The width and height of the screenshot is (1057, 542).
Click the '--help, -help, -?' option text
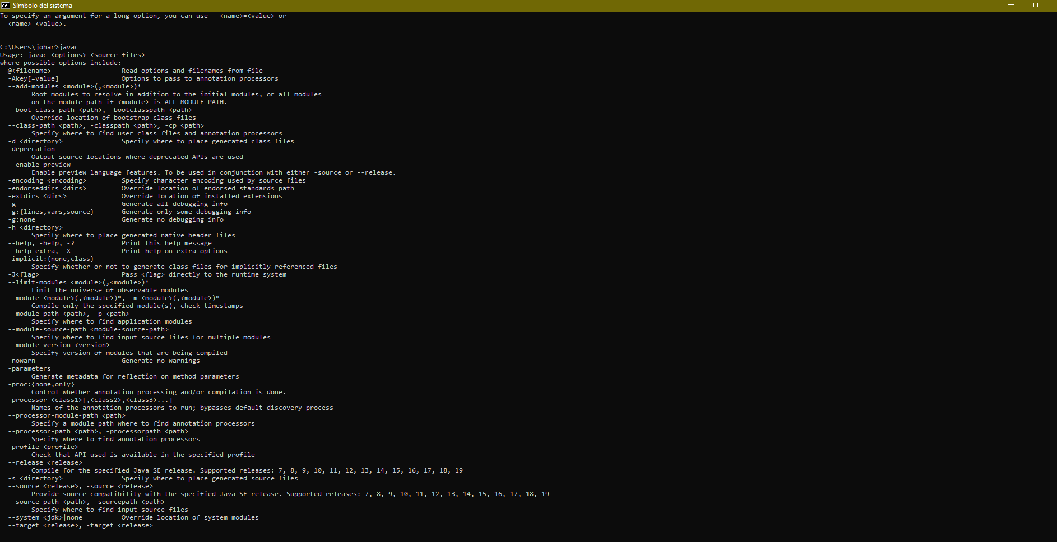click(41, 243)
